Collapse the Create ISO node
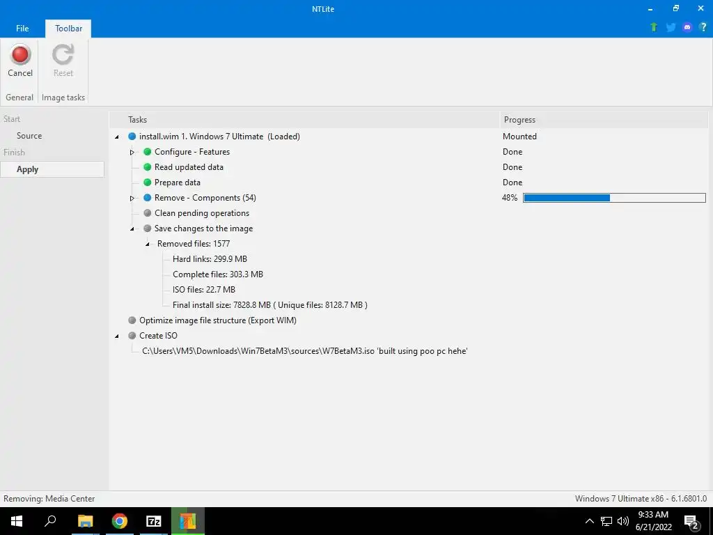 tap(117, 336)
